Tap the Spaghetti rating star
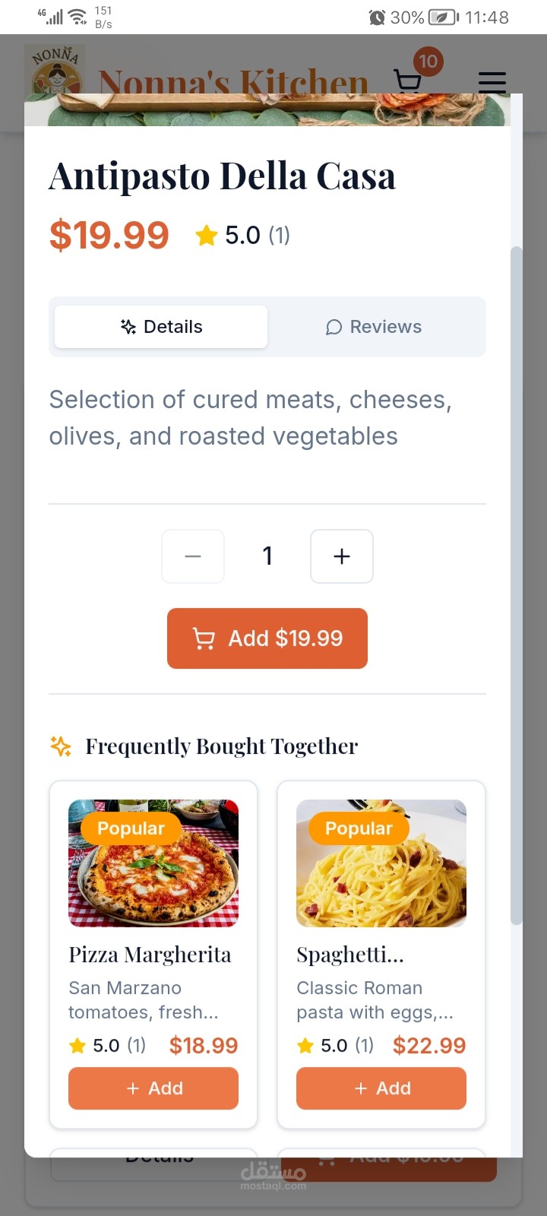 (305, 1047)
